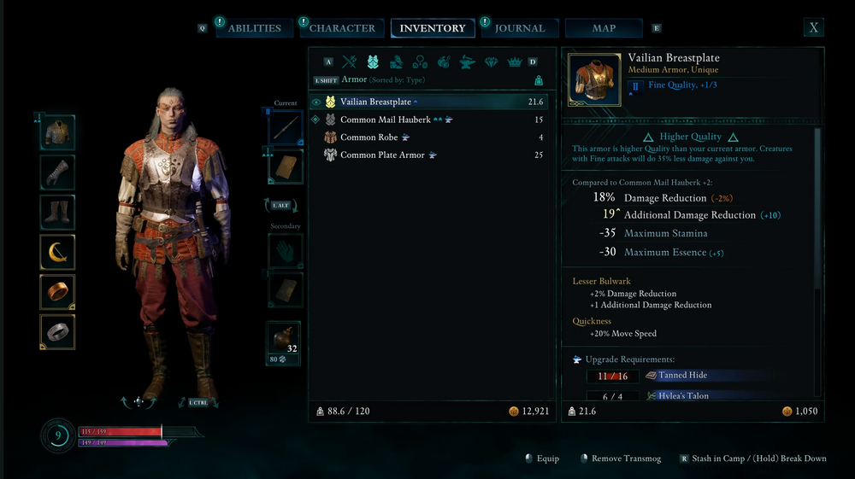Screen dimensions: 855x479
Task: Select the crossed weapons category icon
Action: [349, 62]
